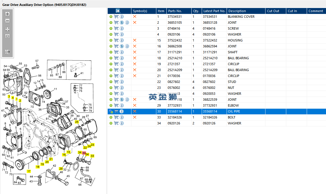Click the green gear on the BOLT row
The image size is (326, 194).
tap(111, 117)
